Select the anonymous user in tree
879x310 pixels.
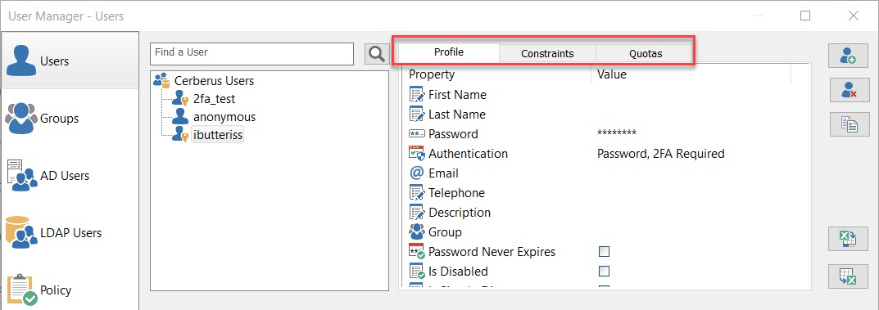pos(224,117)
